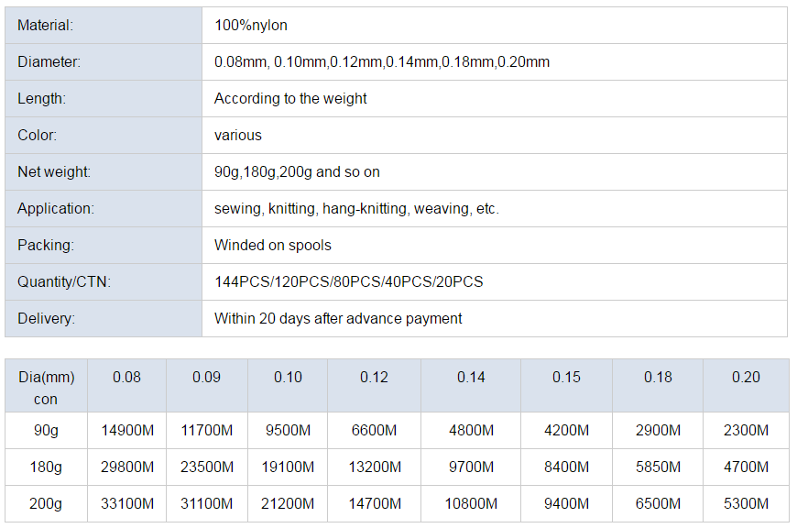
Task: Click the Dia(mm) con header cell
Action: (46, 386)
